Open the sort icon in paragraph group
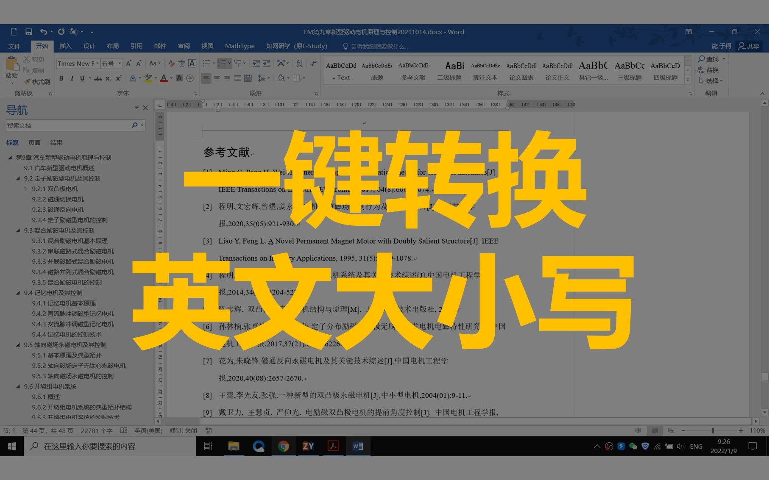This screenshot has width=769, height=480. tap(299, 63)
